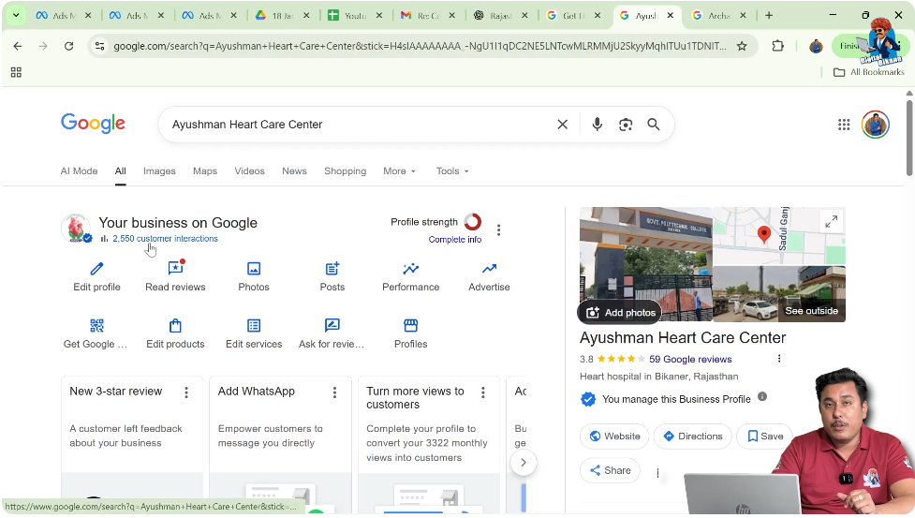Open Posts shortcut
The width and height of the screenshot is (915, 518).
[x=332, y=276]
